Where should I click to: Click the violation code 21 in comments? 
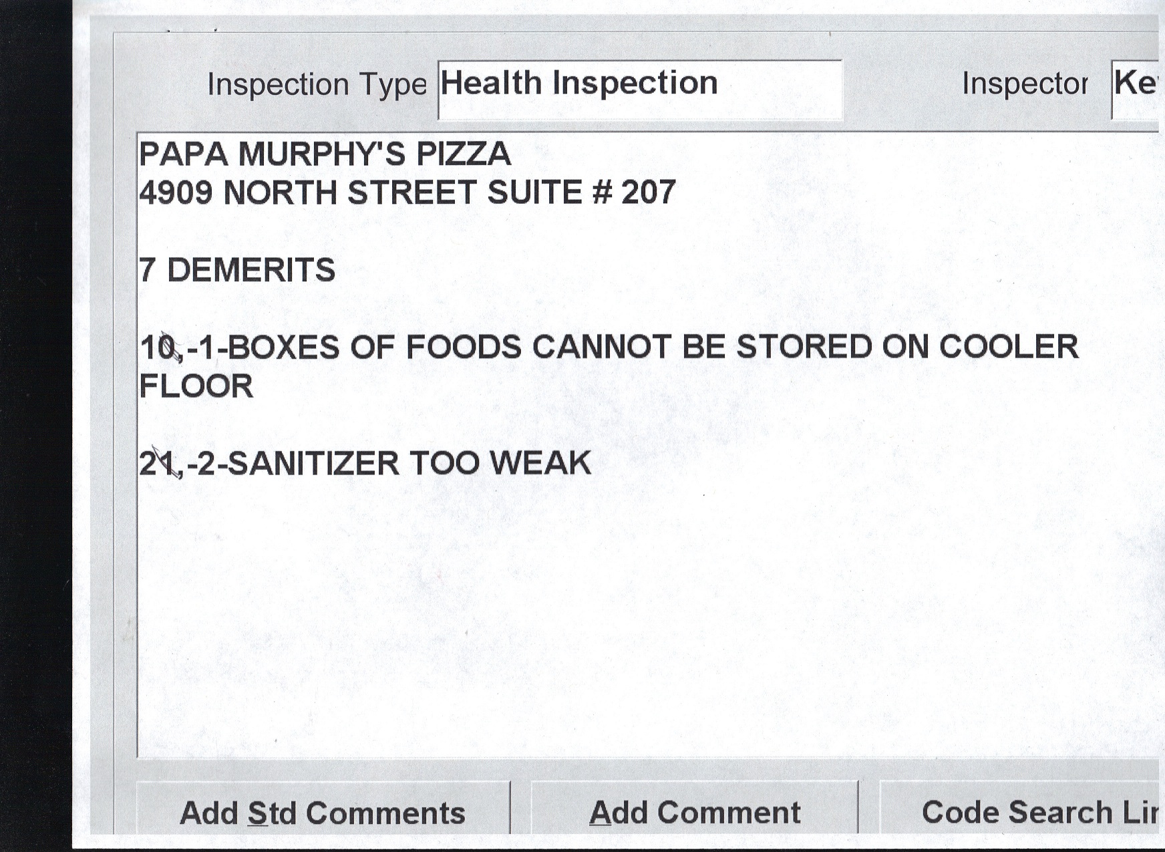coord(158,464)
